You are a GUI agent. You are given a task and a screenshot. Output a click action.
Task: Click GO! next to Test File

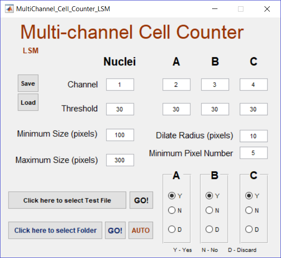pyautogui.click(x=141, y=200)
